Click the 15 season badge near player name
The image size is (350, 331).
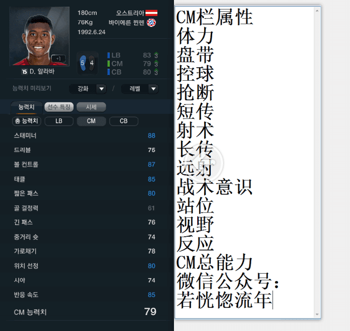pyautogui.click(x=24, y=71)
